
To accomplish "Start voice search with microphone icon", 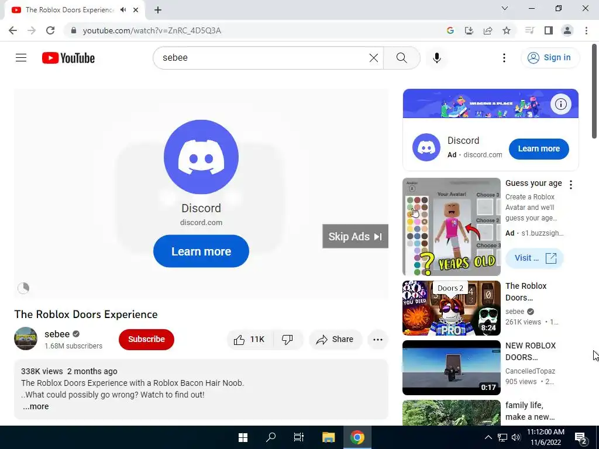I will click(x=437, y=58).
